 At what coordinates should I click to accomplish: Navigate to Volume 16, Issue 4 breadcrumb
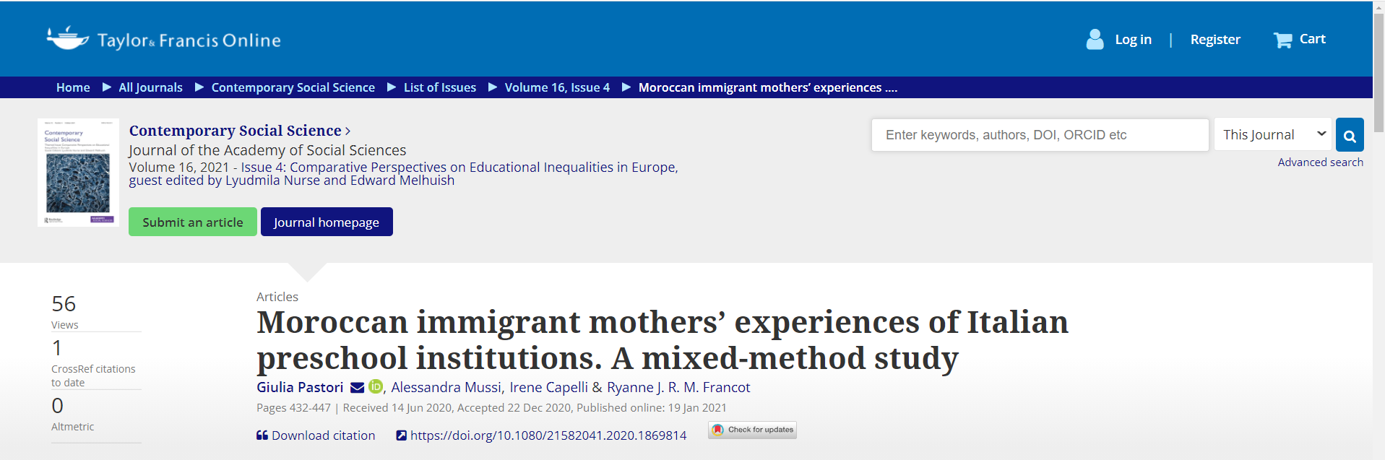point(556,87)
